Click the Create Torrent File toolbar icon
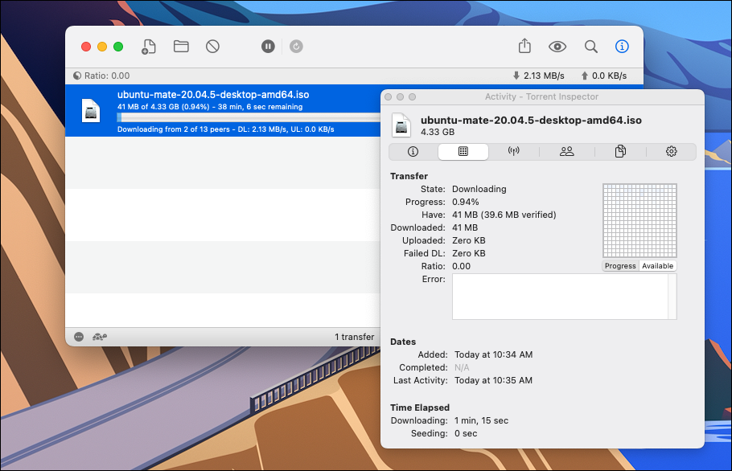732x471 pixels. click(148, 47)
